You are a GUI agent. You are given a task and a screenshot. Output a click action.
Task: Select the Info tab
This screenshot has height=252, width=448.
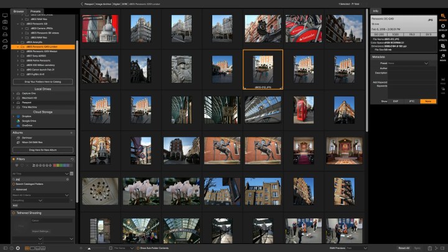tap(375, 11)
